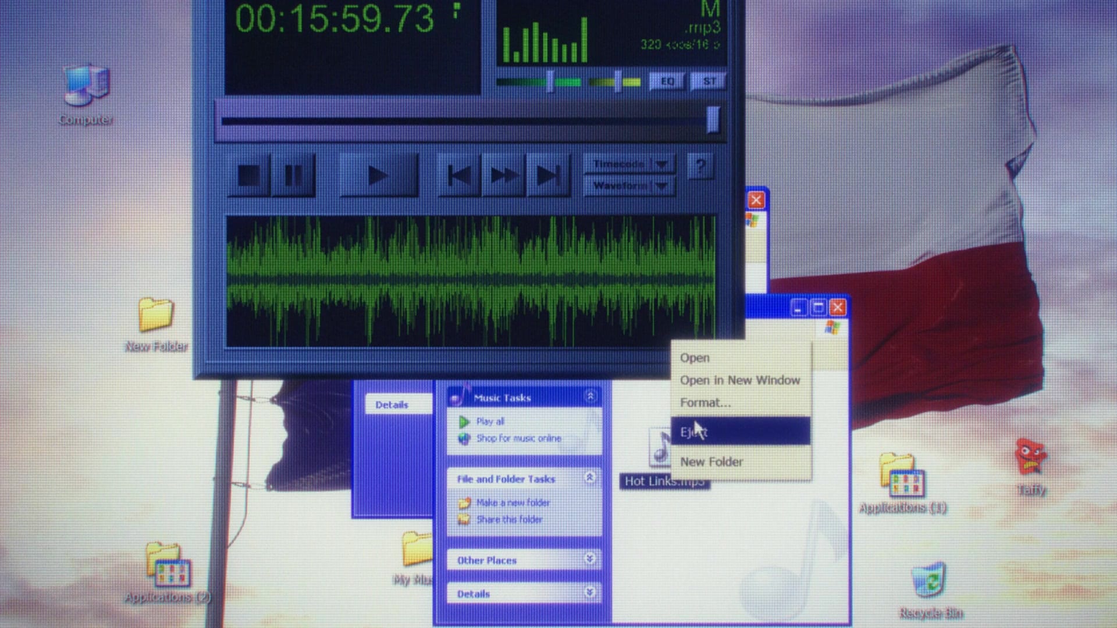Open the audio player help question mark
This screenshot has width=1117, height=628.
(700, 167)
